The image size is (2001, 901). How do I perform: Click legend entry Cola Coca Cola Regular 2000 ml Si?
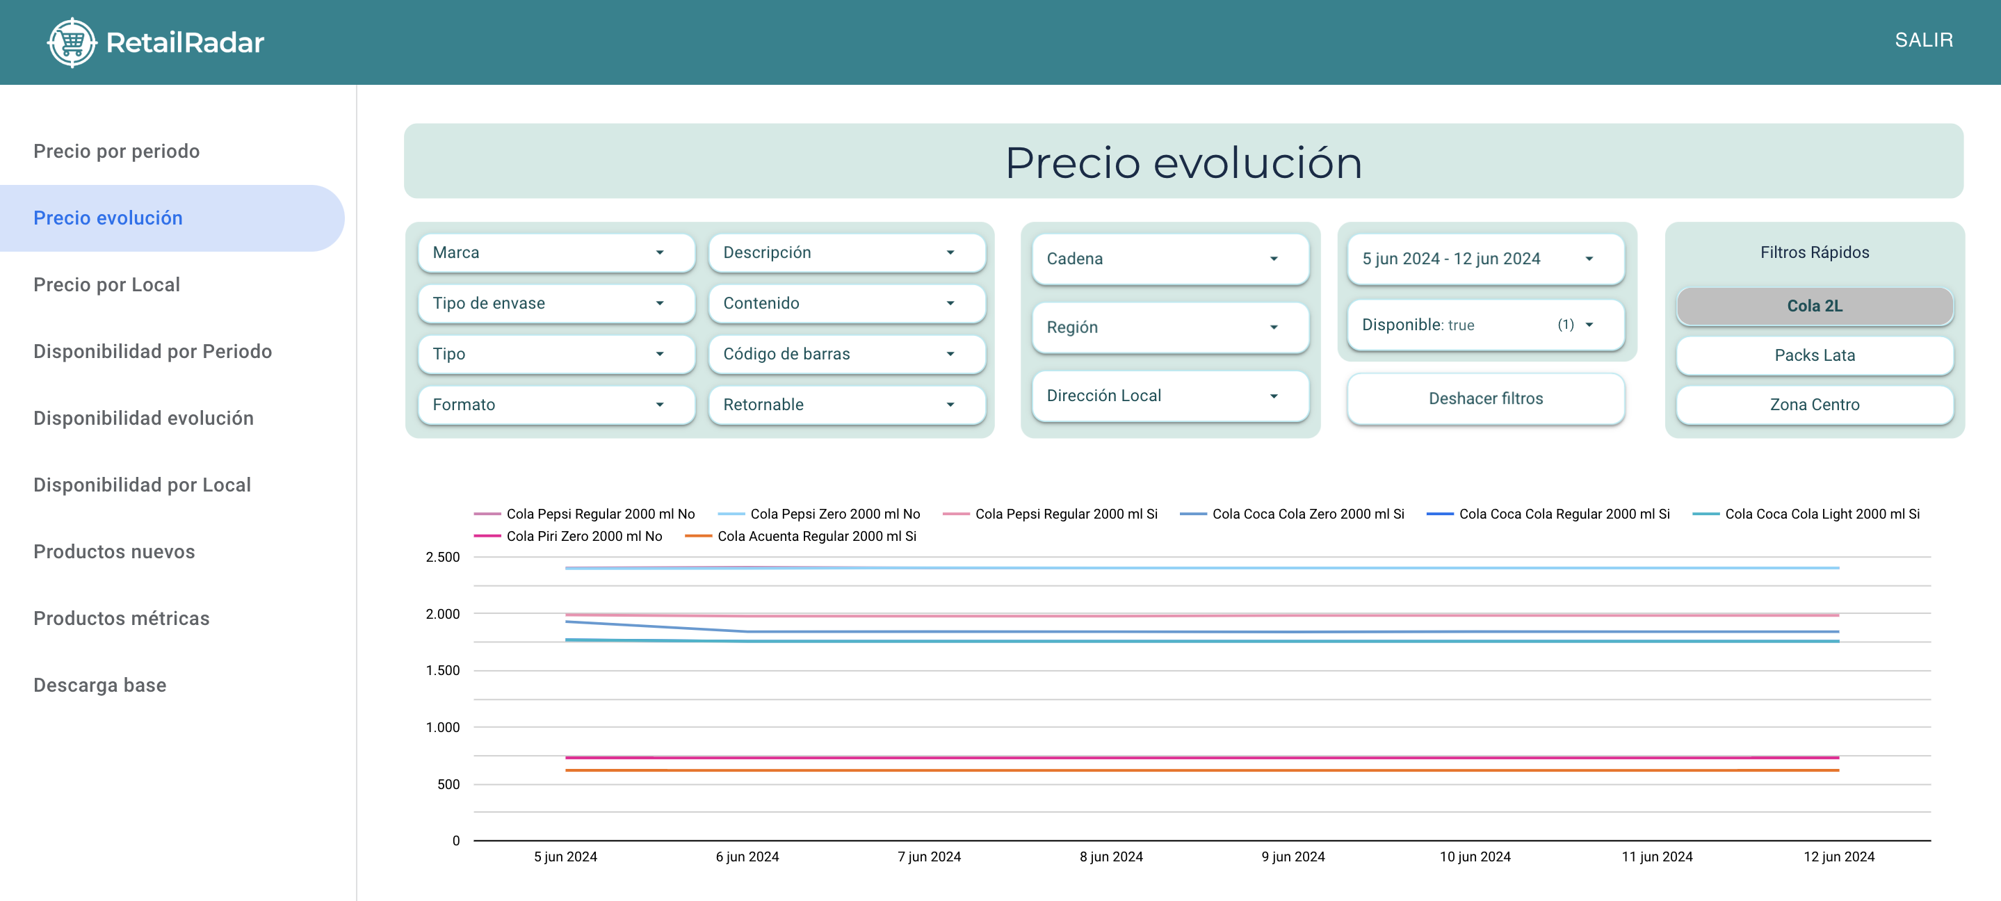pos(1548,514)
